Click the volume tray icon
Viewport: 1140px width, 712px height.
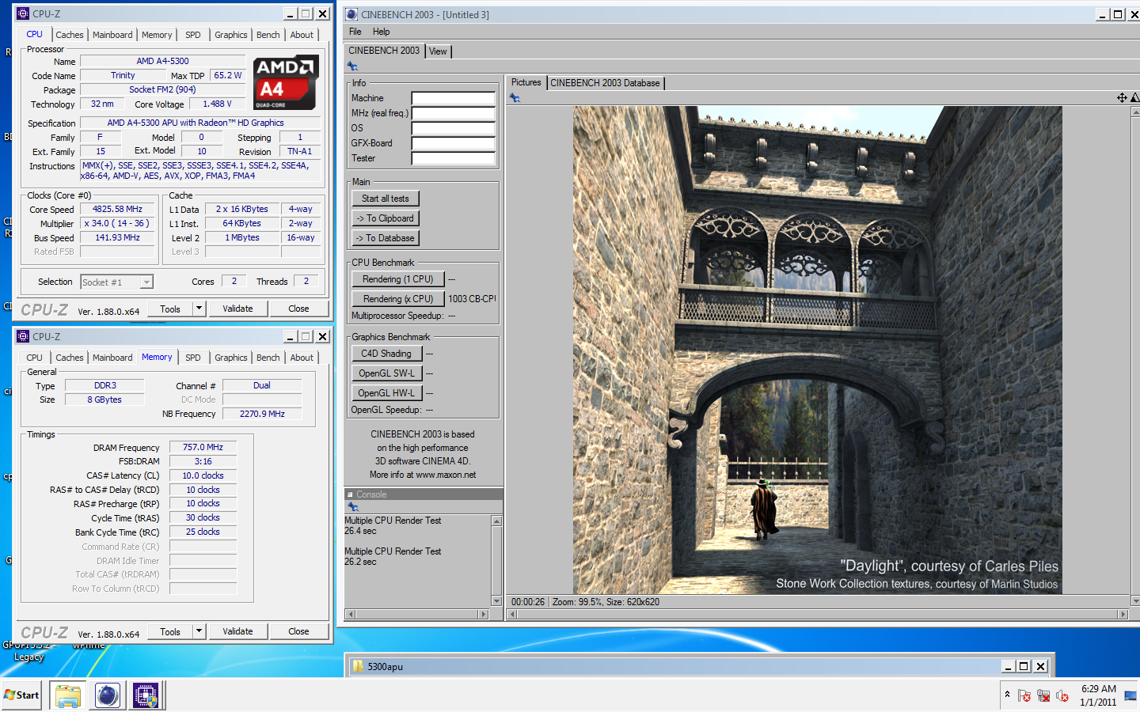[x=1062, y=695]
